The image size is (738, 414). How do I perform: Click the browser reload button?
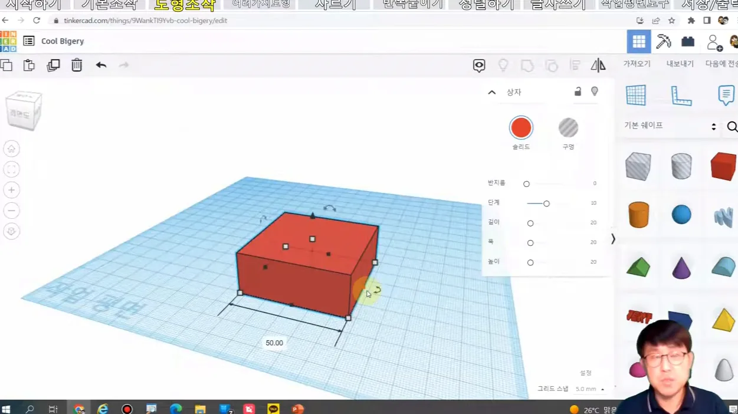coord(37,20)
